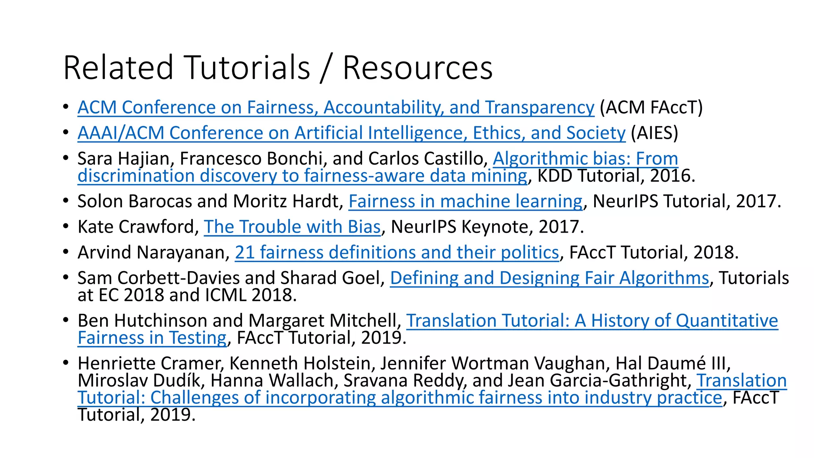Screen dimensions: 814x458
Task: Click the text (AIES)
Action: tap(654, 133)
